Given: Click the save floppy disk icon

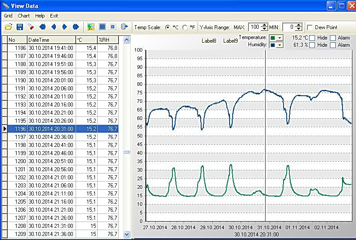Looking at the screenshot, I should [x=19, y=27].
